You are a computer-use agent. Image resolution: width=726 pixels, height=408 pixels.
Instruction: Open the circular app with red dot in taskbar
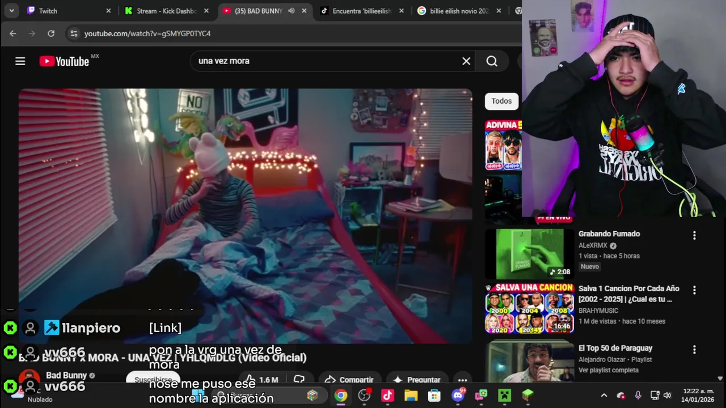[x=364, y=395]
